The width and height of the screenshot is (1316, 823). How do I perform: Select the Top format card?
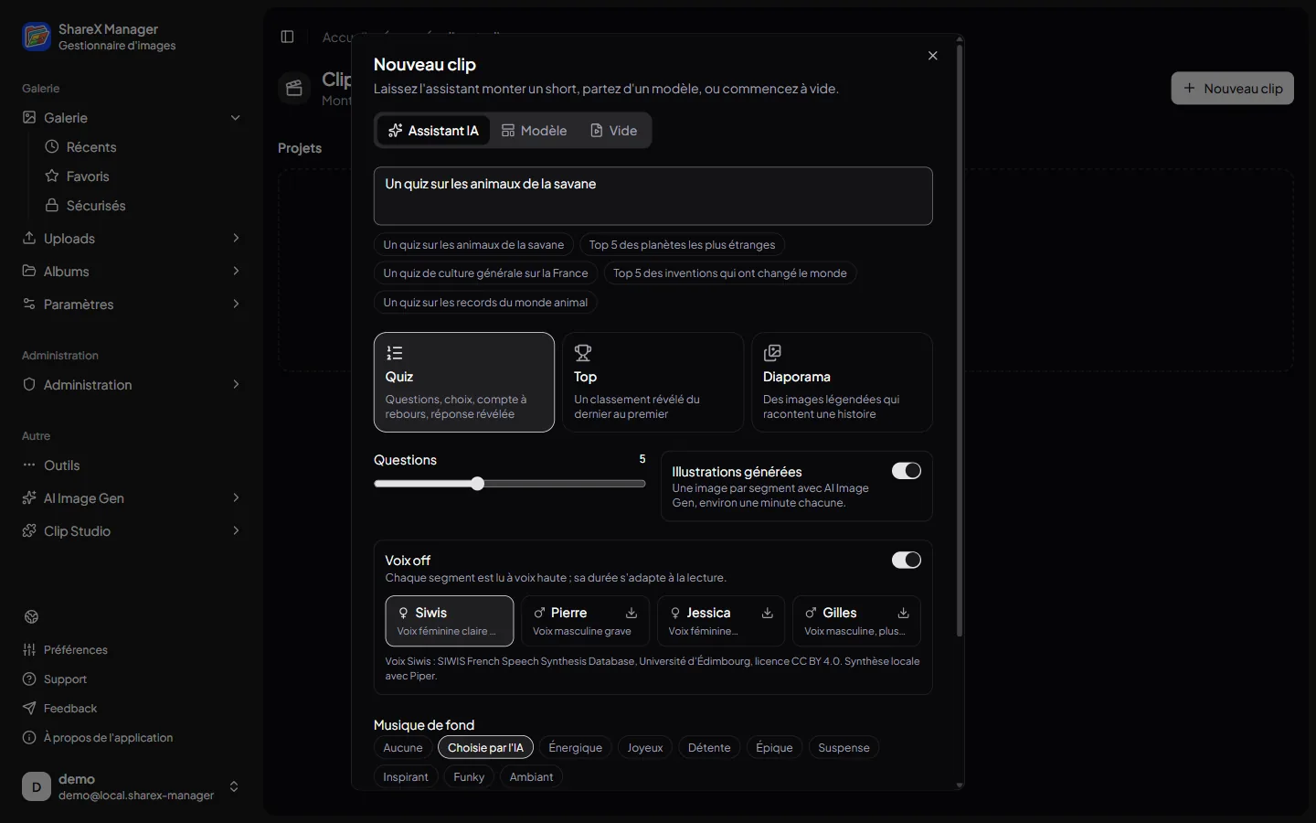(653, 382)
